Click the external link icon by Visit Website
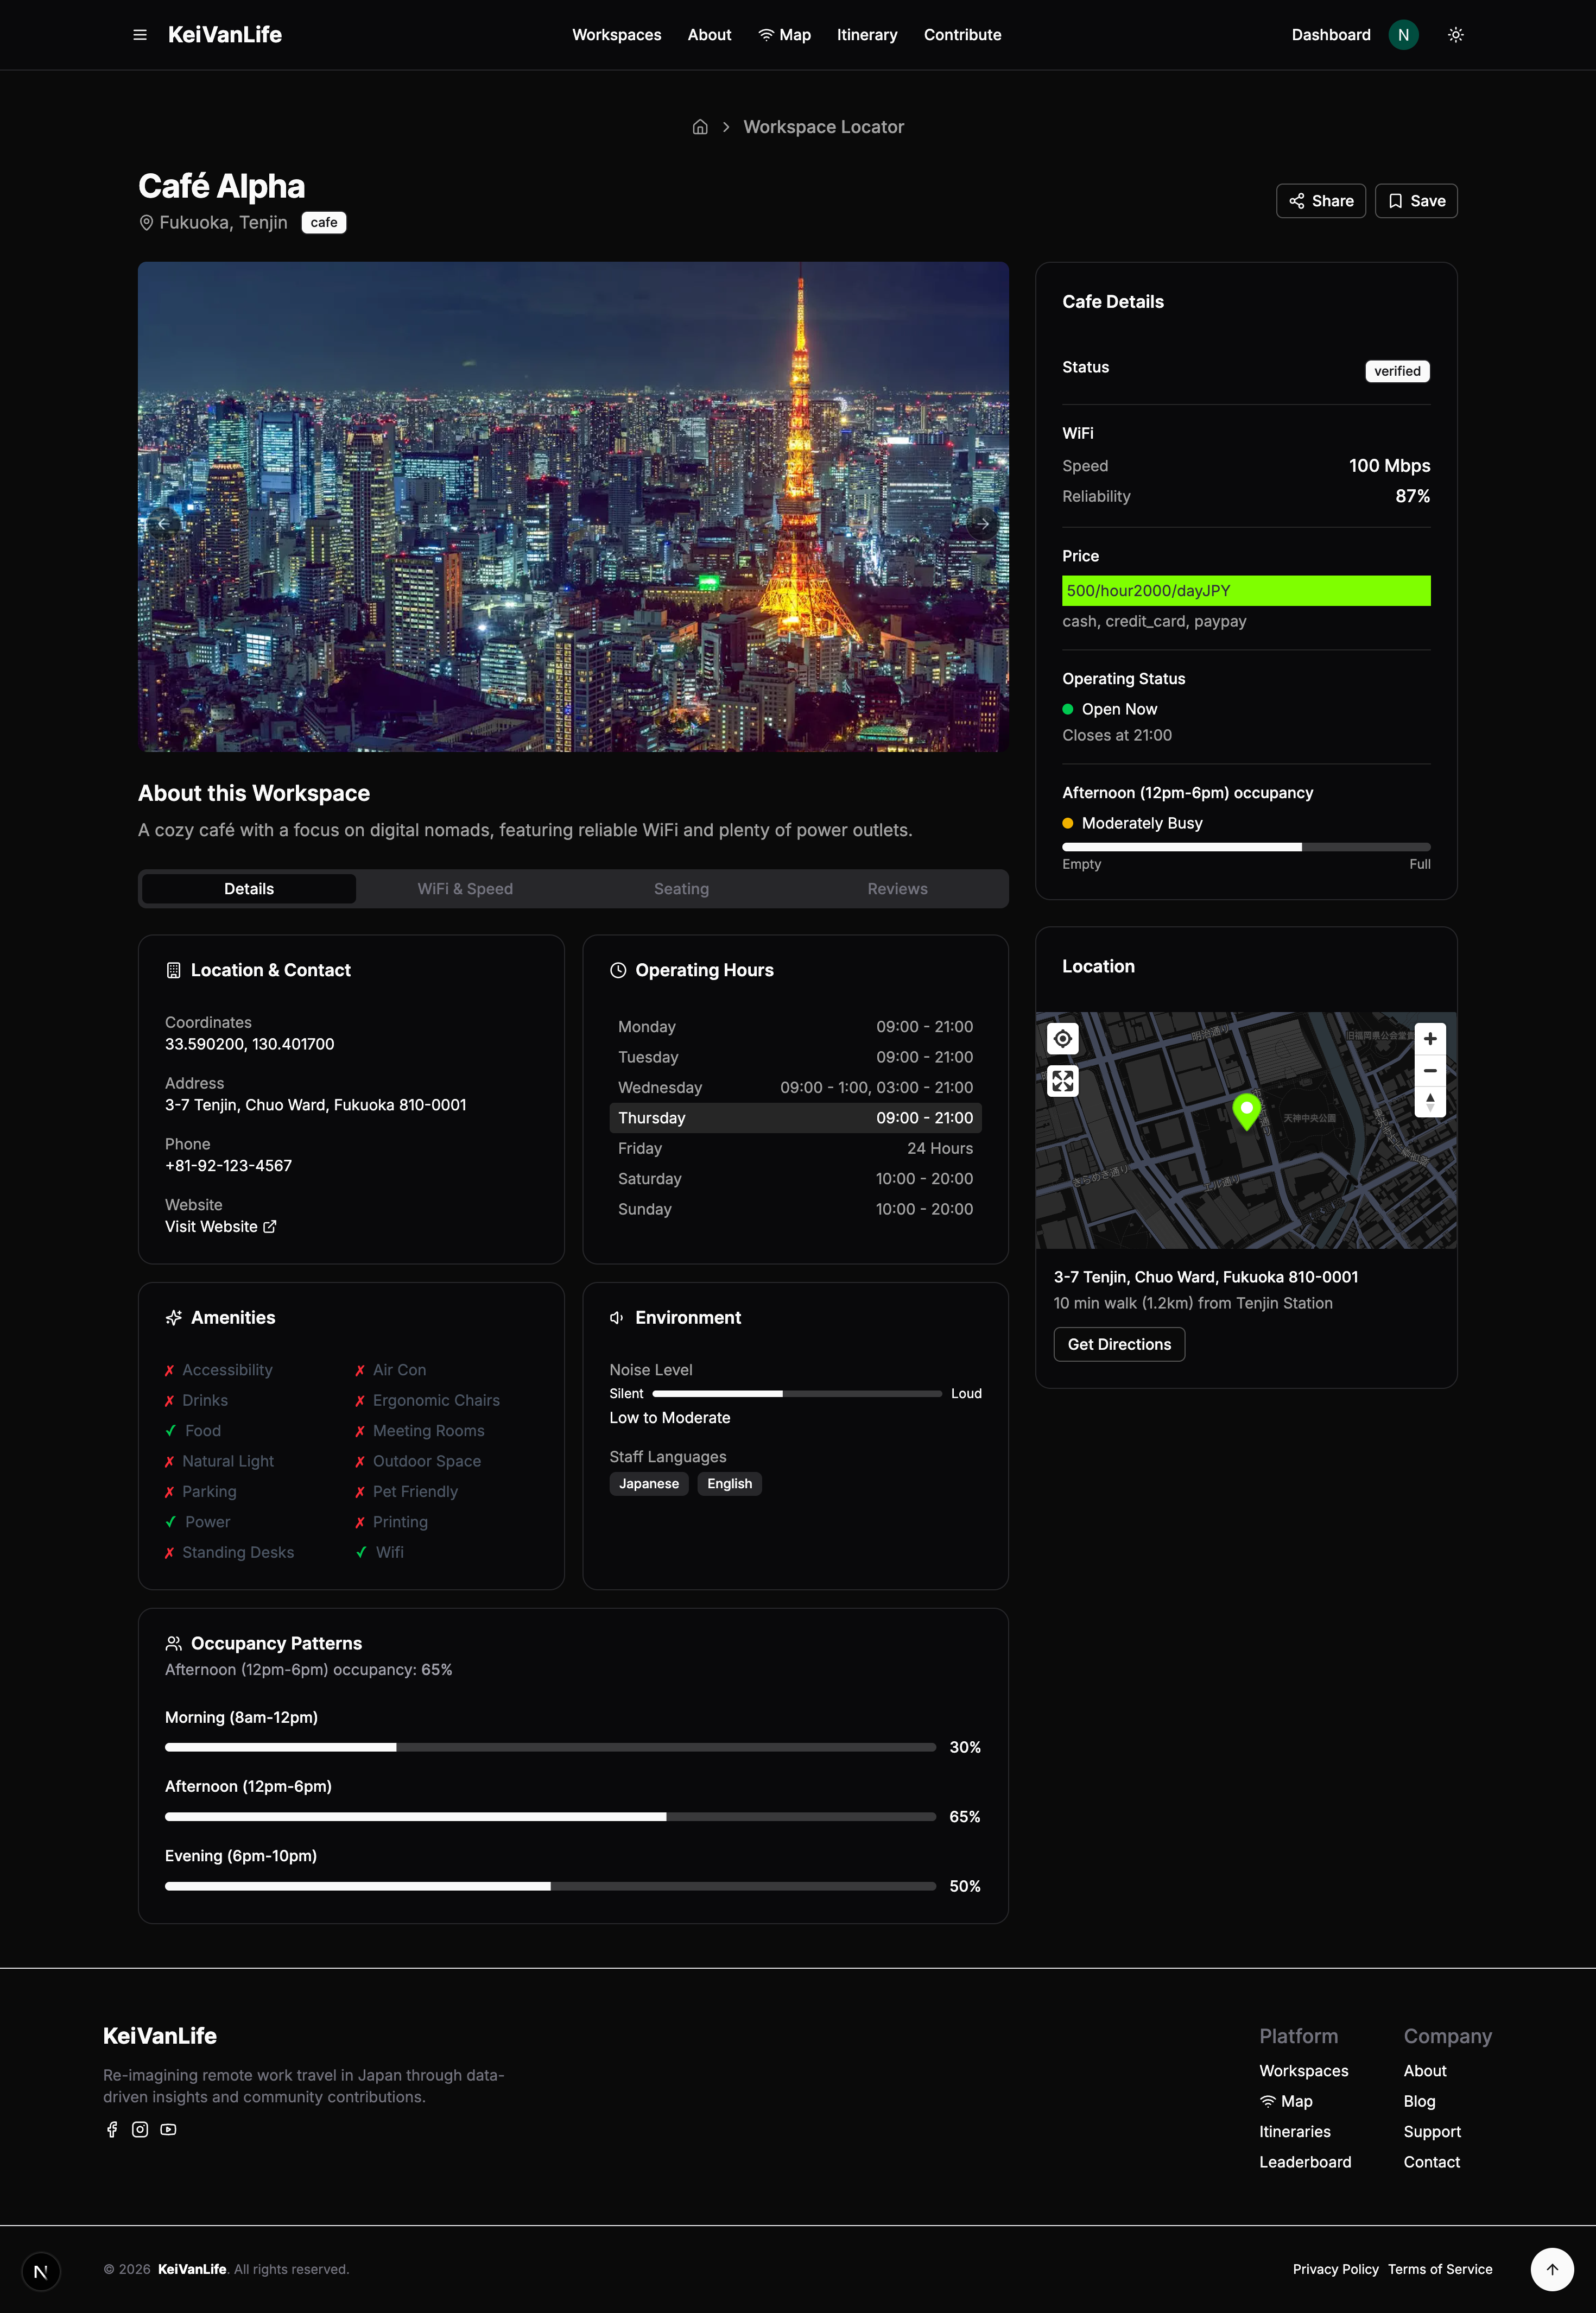The image size is (1596, 2313). tap(269, 1227)
